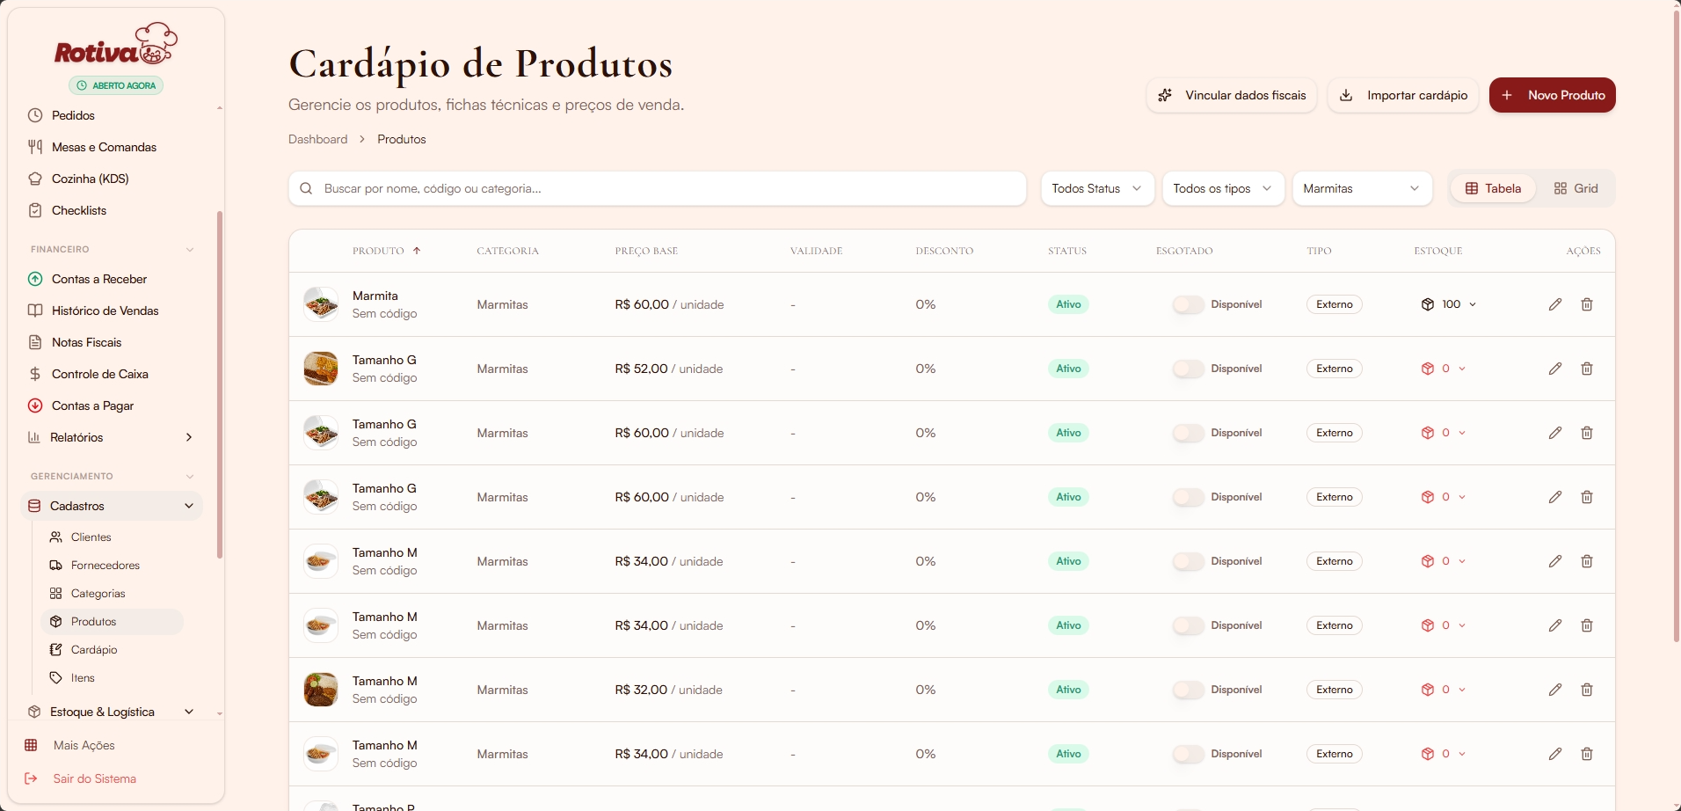Click Externo tag in Marmita row
Viewport: 1681px width, 811px height.
point(1335,304)
